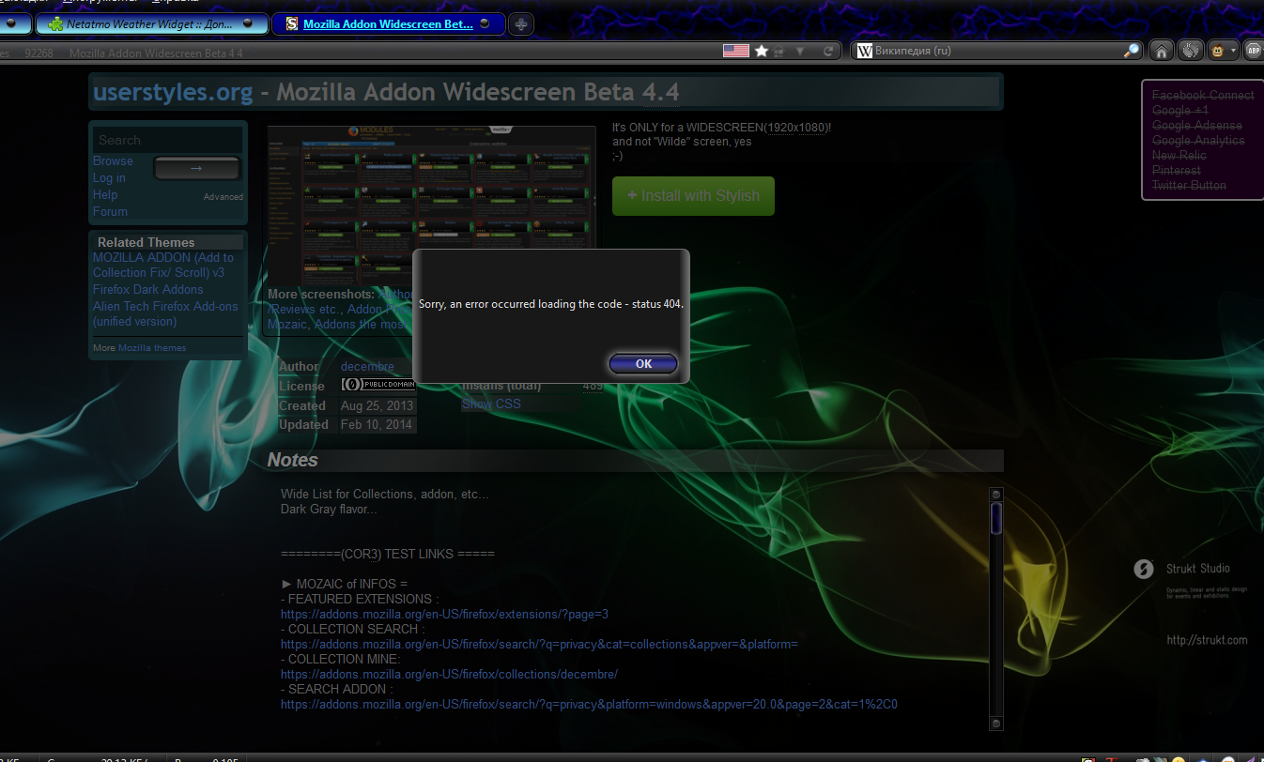Open a new tab with plus button
Viewport: 1264px width, 762px height.
[521, 24]
